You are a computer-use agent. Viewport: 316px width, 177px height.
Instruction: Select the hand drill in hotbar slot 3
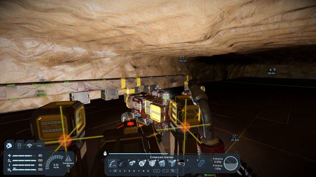(x=132, y=163)
